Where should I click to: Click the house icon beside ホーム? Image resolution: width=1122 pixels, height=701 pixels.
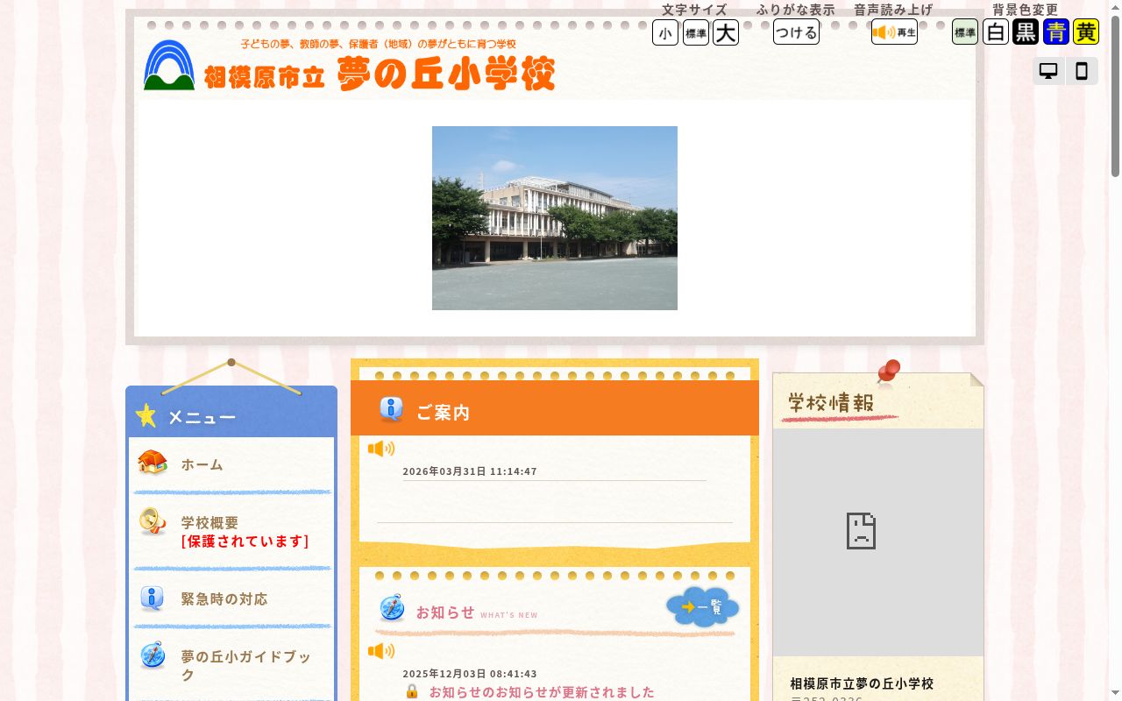(153, 463)
